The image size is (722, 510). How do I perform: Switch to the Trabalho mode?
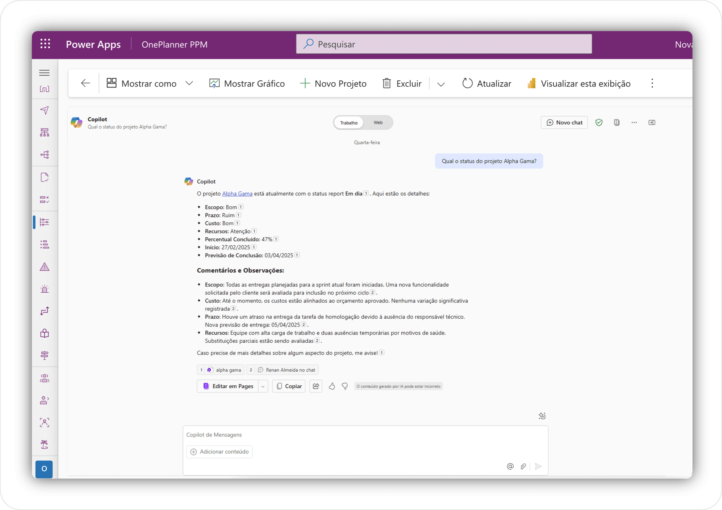[x=349, y=123]
